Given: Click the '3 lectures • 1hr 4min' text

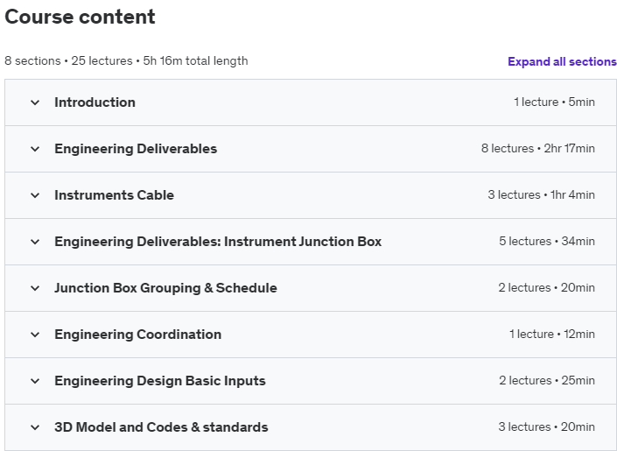Looking at the screenshot, I should 541,195.
